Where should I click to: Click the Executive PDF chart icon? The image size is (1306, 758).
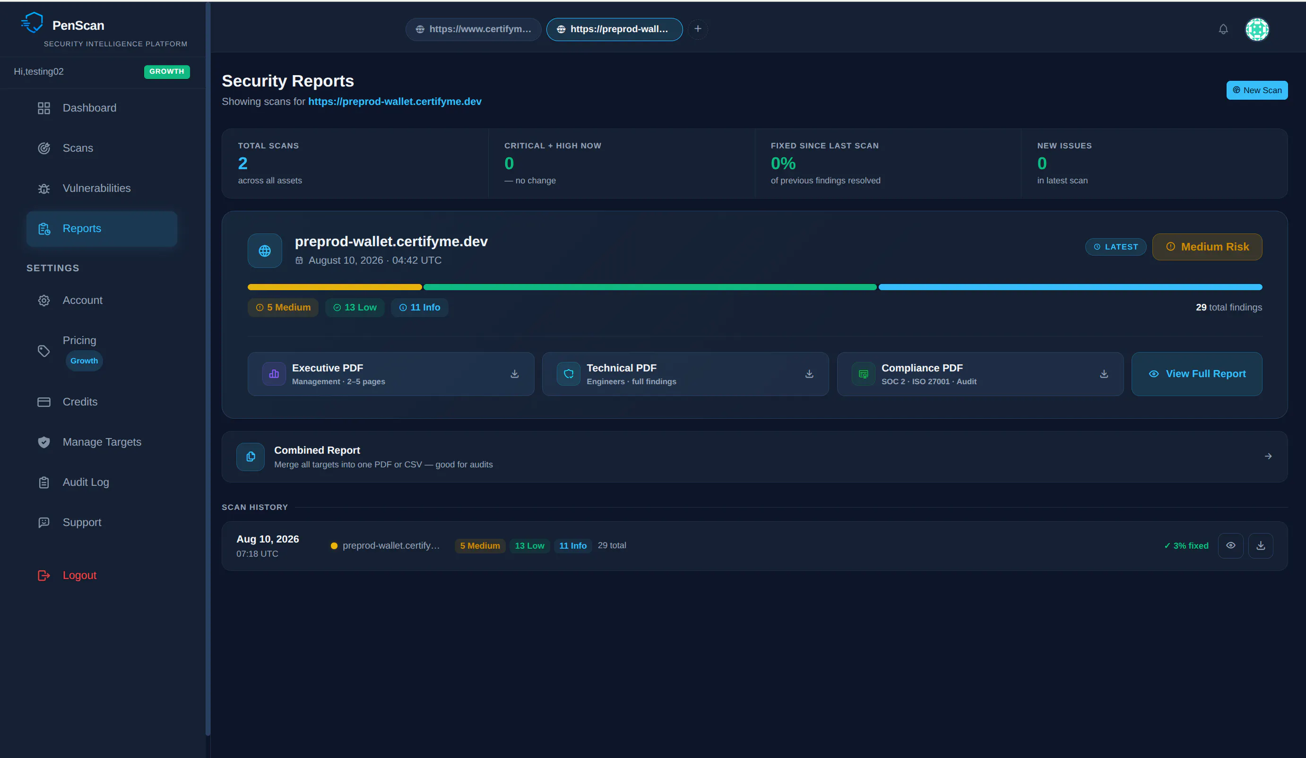tap(274, 373)
